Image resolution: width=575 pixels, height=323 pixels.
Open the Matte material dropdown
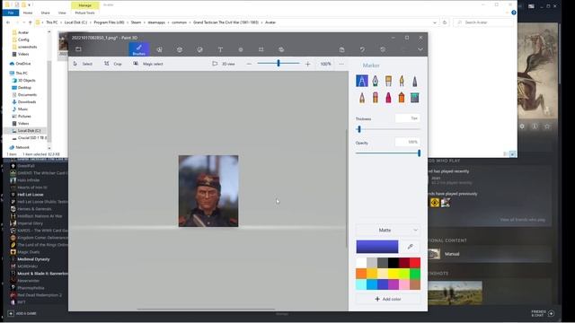(x=388, y=230)
